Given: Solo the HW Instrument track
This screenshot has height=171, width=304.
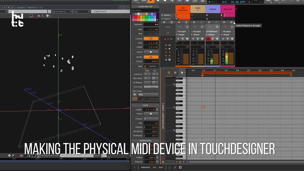Looking at the screenshot, I should click(183, 39).
